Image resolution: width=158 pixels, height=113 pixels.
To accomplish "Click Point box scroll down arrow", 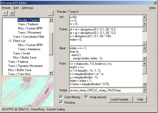I will point(144,84).
